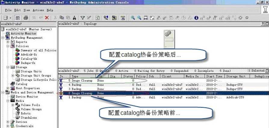Viewport: 269px width, 128px height.
Task: Open the master server selector icon in toolbar
Action: 6,18
